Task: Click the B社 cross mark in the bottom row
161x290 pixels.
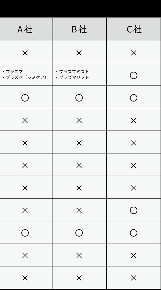Action: (79, 278)
